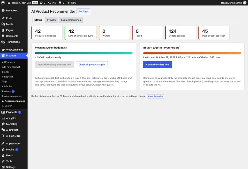Open the search magnifier icon in admin bar
The height and width of the screenshot is (169, 248).
[49, 3]
